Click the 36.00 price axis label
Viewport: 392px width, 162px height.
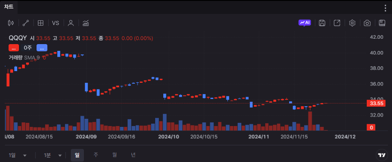[x=377, y=84]
